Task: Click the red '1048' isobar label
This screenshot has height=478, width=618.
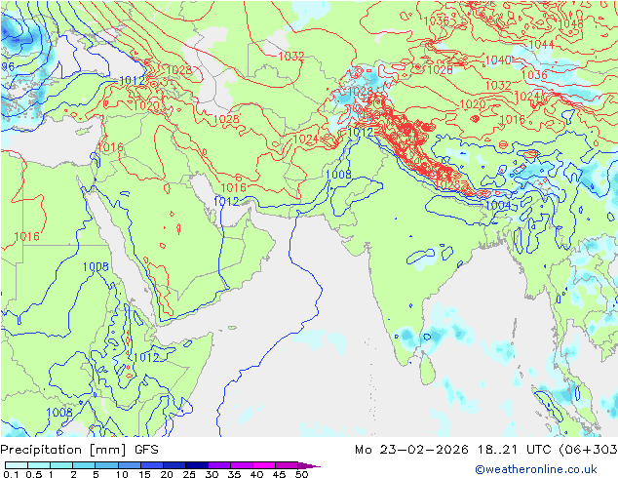Action: coord(570,24)
